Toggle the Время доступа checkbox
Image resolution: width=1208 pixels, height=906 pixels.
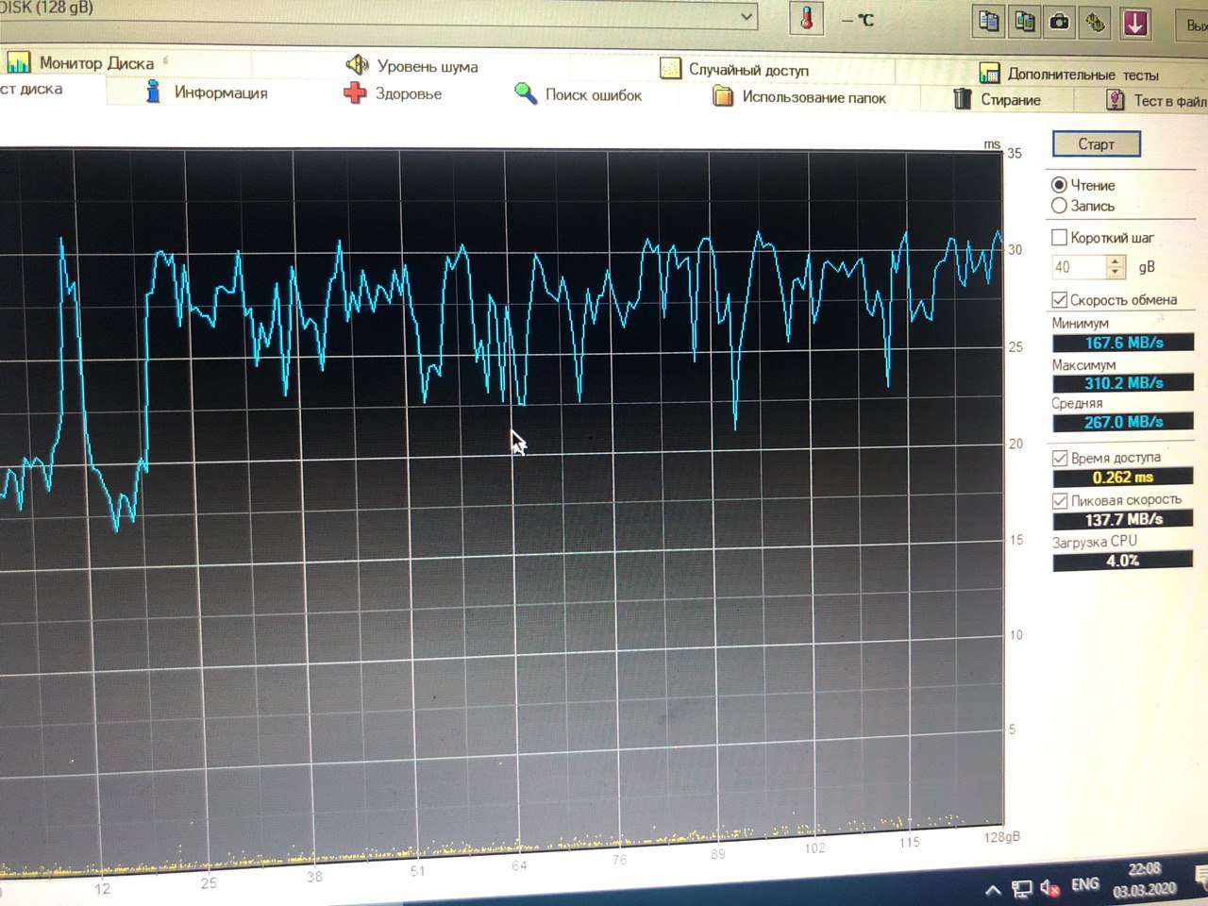click(1107, 458)
